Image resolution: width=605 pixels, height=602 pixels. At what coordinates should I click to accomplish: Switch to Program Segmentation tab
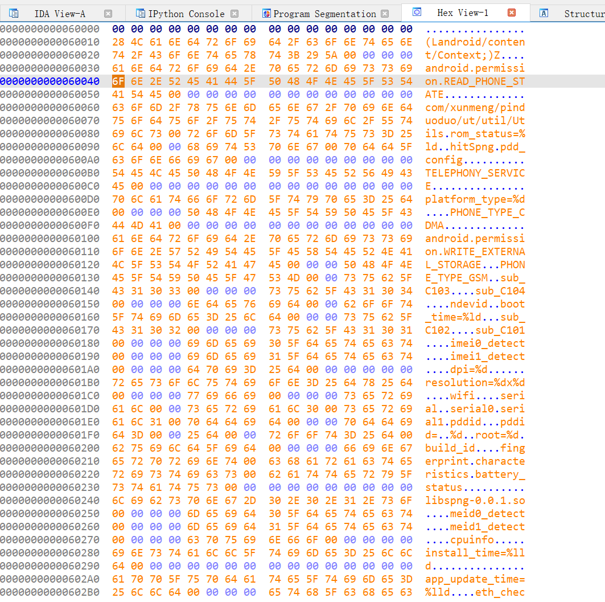coord(324,14)
